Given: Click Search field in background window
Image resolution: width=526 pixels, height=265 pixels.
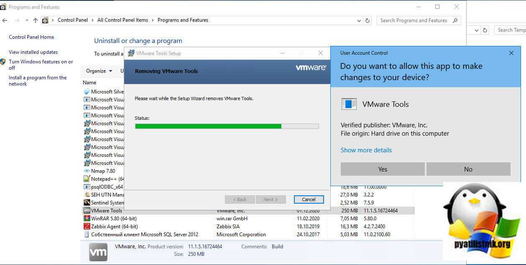Looking at the screenshot, I should (510, 30).
